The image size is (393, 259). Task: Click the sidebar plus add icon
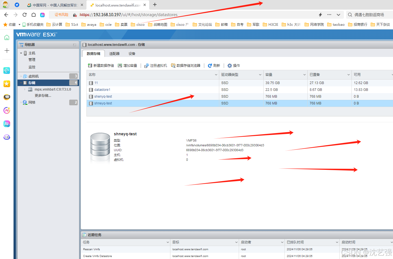pos(7,51)
